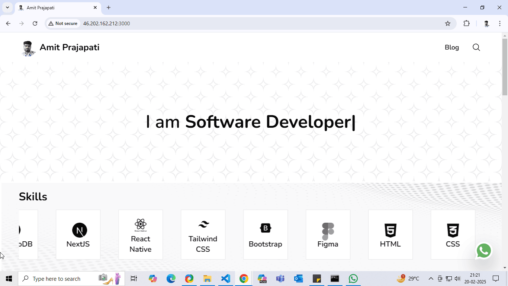
Task: Click the CSS skill card
Action: pos(453,235)
